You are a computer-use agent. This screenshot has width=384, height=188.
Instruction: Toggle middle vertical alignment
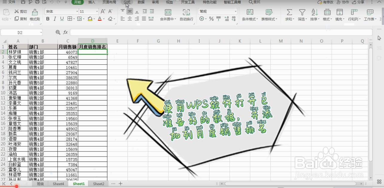pyautogui.click(x=130, y=11)
